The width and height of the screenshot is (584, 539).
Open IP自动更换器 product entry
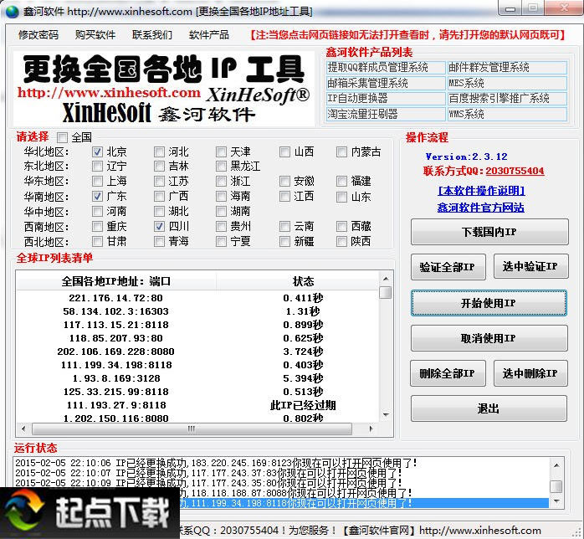click(386, 98)
